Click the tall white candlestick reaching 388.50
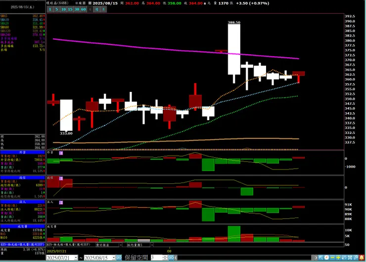Image resolution: width=366 pixels, height=262 pixels. click(x=234, y=49)
